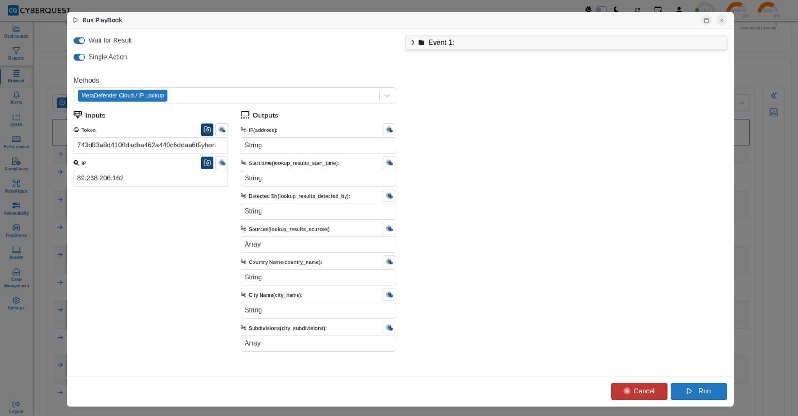Click the City Name output field
The height and width of the screenshot is (416, 798).
click(318, 310)
